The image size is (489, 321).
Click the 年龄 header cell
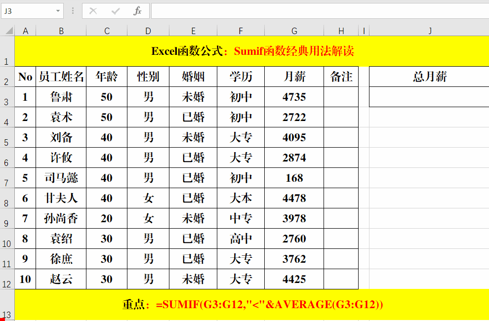click(x=107, y=77)
